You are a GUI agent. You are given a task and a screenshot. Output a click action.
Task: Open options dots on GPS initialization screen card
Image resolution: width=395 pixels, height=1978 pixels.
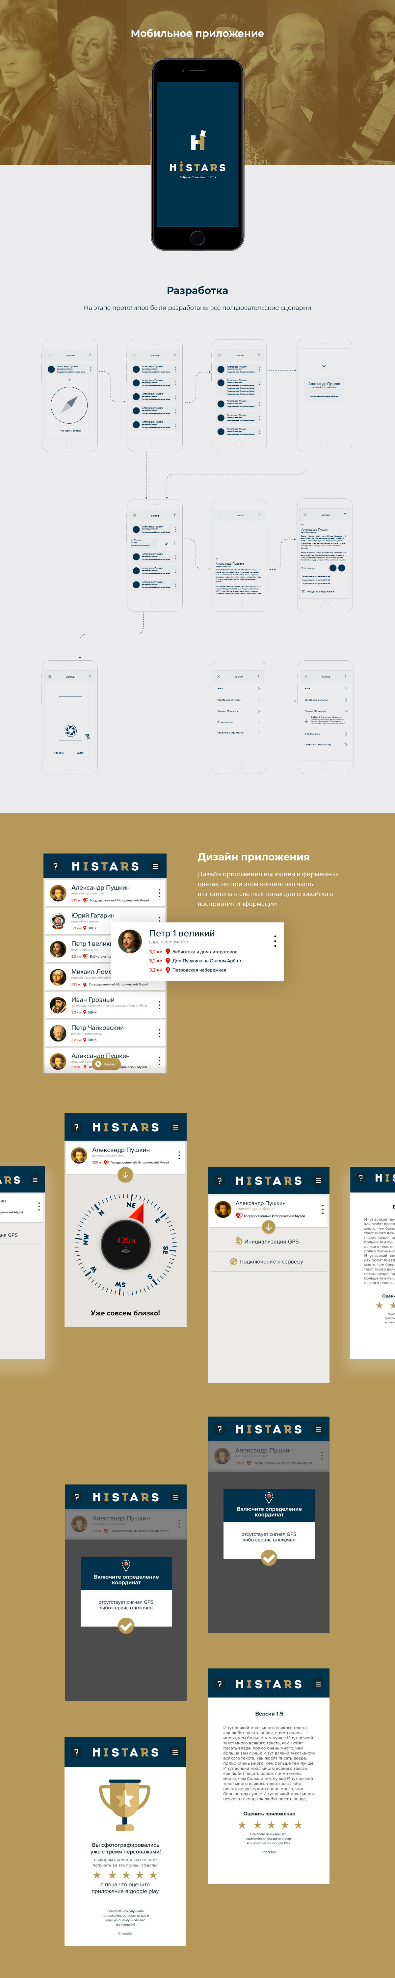[x=322, y=1209]
